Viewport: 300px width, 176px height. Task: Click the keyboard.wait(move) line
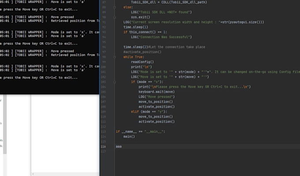click(157, 92)
